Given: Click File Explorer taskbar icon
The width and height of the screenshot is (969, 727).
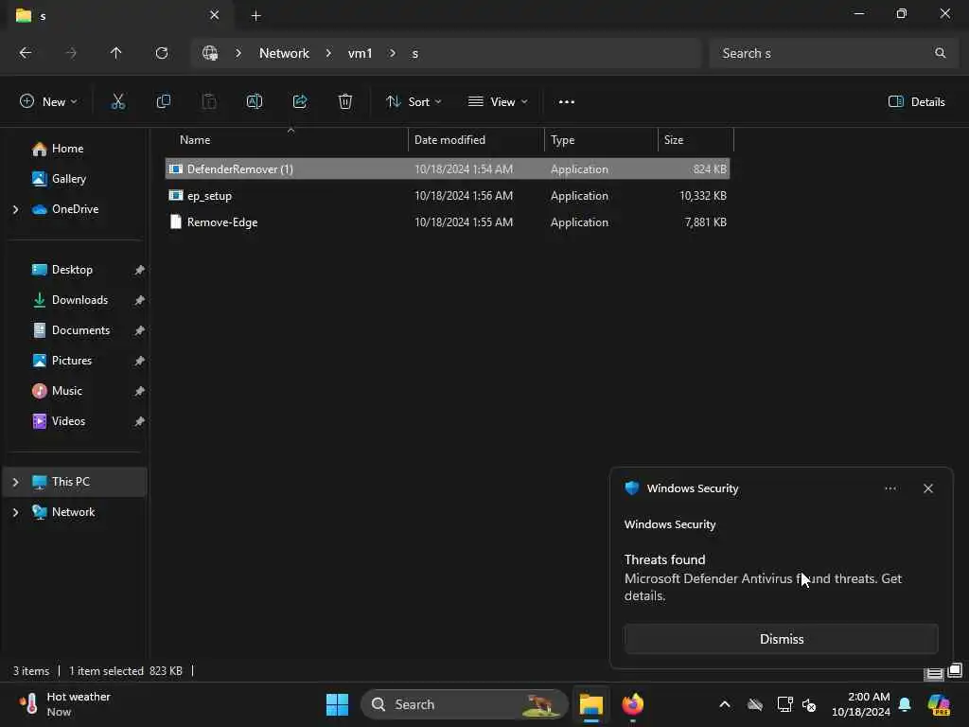Looking at the screenshot, I should [590, 704].
